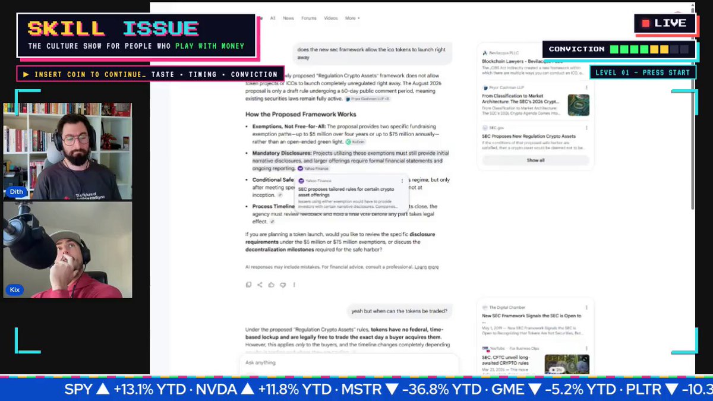
Task: Open the three-dot menu on Digital Chamber card
Action: tap(586, 308)
